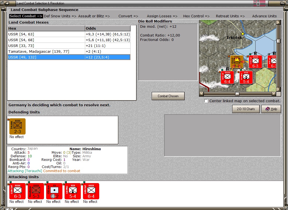Click the Def Snow Units subphase step
This screenshot has height=210, width=288.
pos(60,16)
